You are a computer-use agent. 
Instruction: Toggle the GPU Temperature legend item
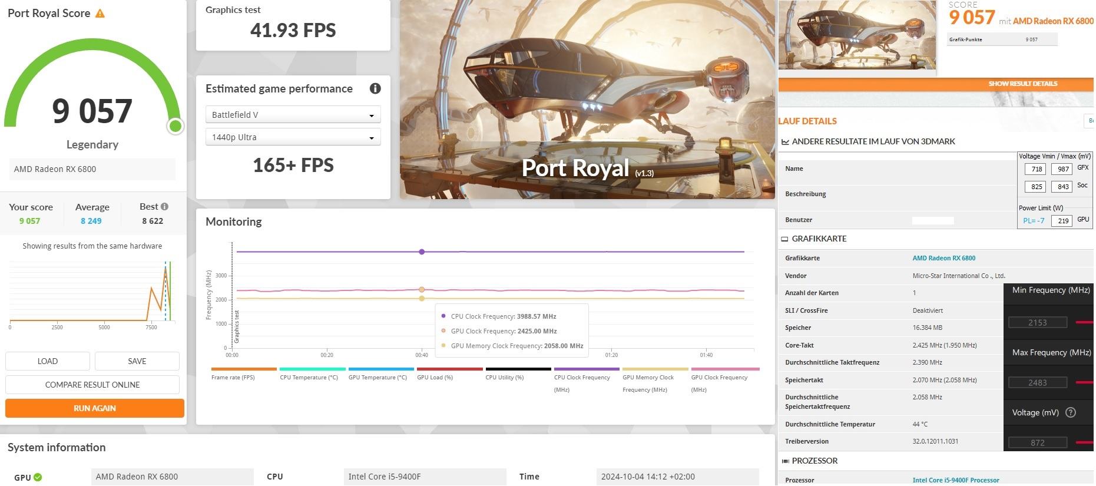(381, 374)
